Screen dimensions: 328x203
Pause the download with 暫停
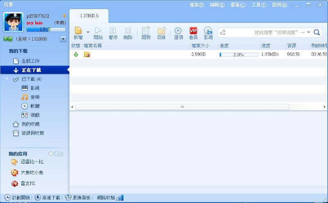click(x=113, y=33)
